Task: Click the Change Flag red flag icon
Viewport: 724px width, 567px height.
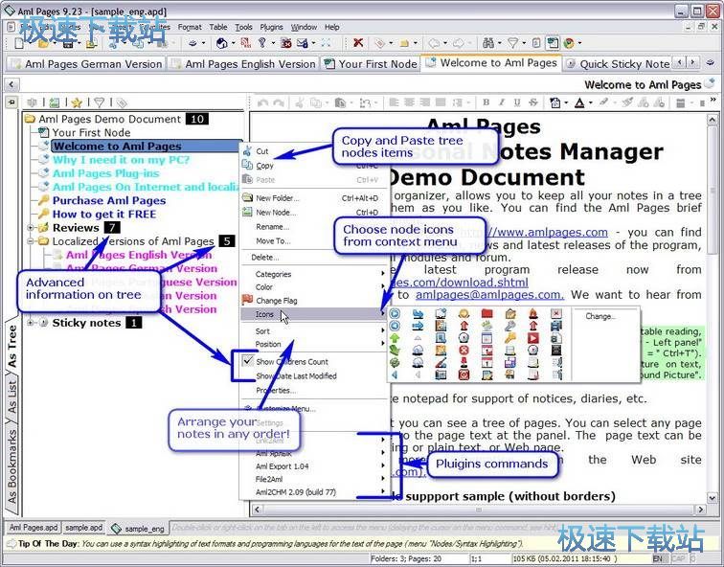Action: pyautogui.click(x=247, y=301)
